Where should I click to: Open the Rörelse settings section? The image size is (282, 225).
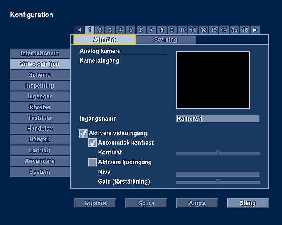pos(40,107)
